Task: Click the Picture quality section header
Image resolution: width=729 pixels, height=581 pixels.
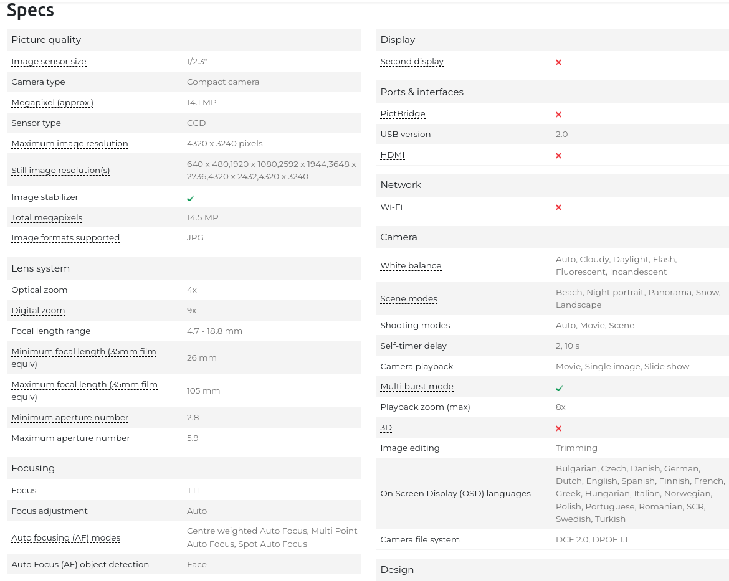Action: point(46,40)
